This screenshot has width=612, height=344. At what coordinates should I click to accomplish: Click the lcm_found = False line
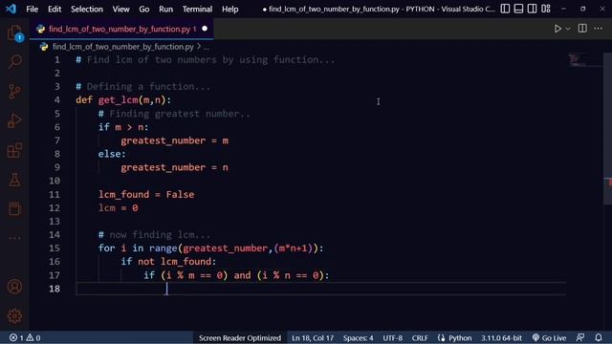(146, 194)
